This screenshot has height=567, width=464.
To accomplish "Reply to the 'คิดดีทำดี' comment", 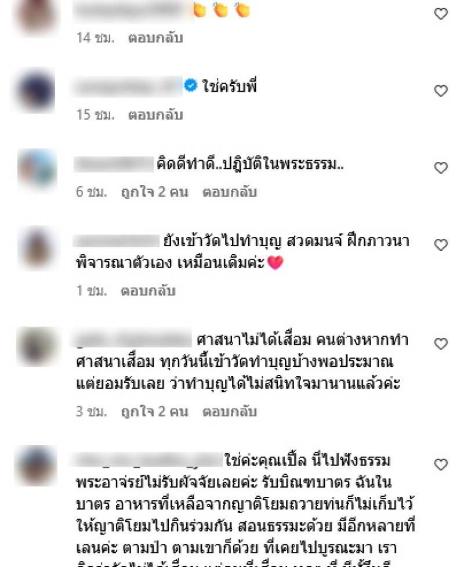I will point(230,192).
